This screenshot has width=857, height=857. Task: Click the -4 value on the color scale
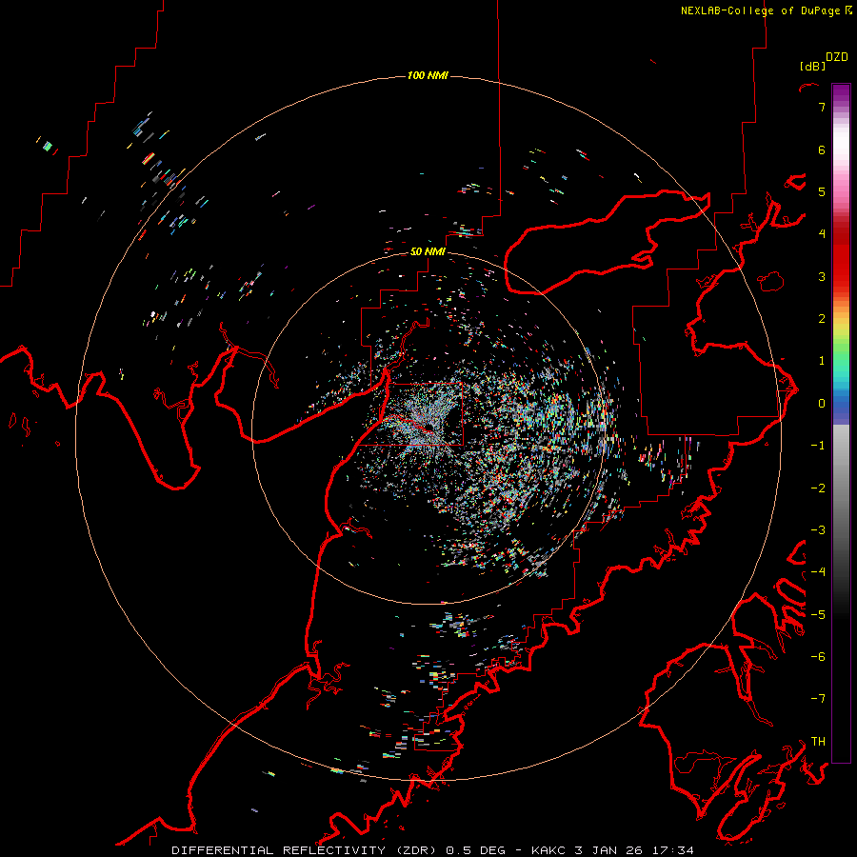pos(818,572)
